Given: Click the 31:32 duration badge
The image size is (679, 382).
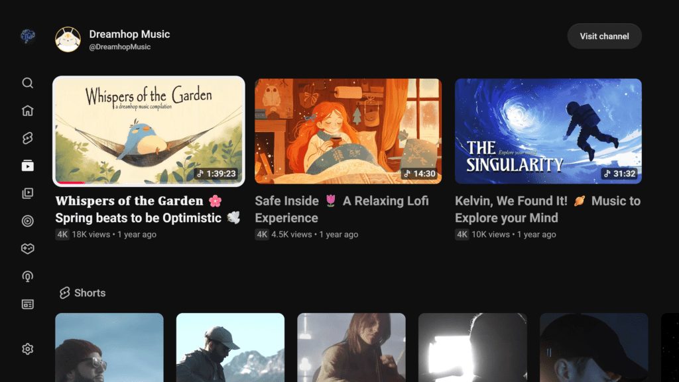Looking at the screenshot, I should [x=619, y=174].
